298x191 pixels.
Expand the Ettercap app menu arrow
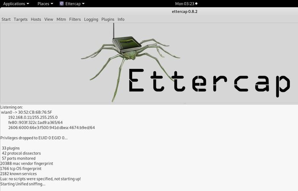(x=83, y=4)
